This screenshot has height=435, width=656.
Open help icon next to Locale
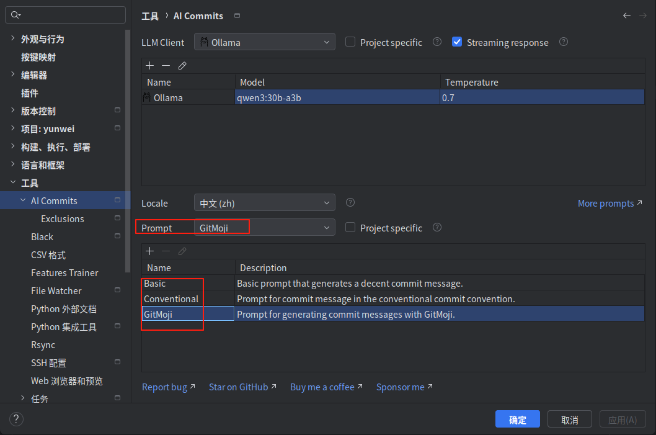[x=350, y=203]
